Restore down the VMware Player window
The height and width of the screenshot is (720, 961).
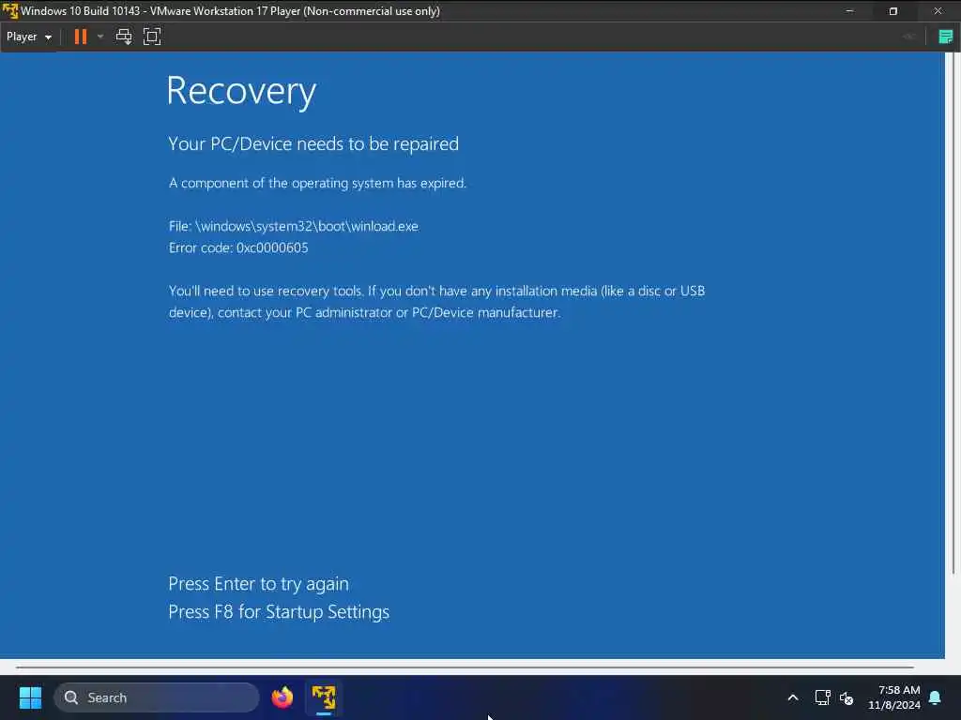click(x=893, y=11)
